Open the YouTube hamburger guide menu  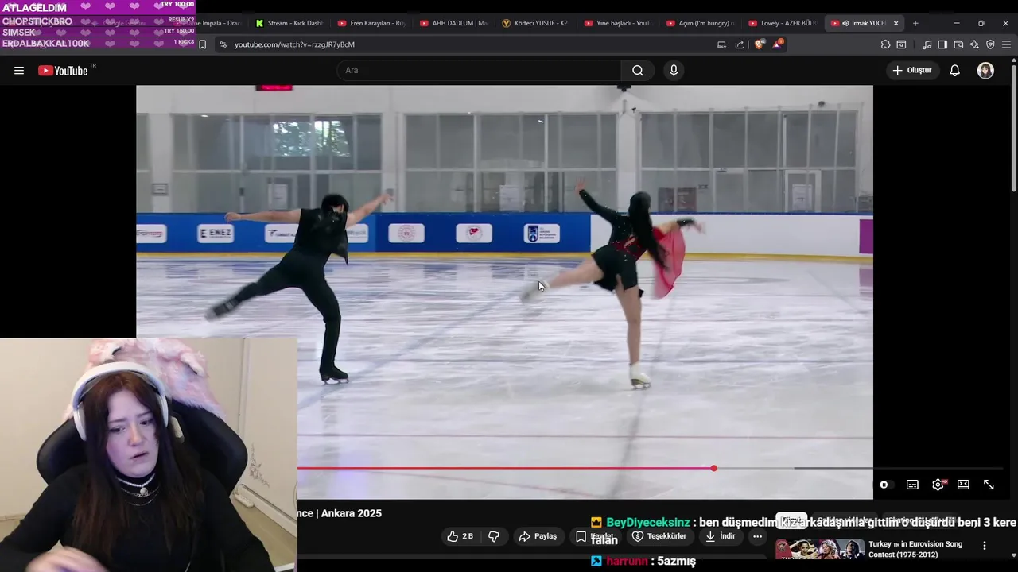[19, 71]
